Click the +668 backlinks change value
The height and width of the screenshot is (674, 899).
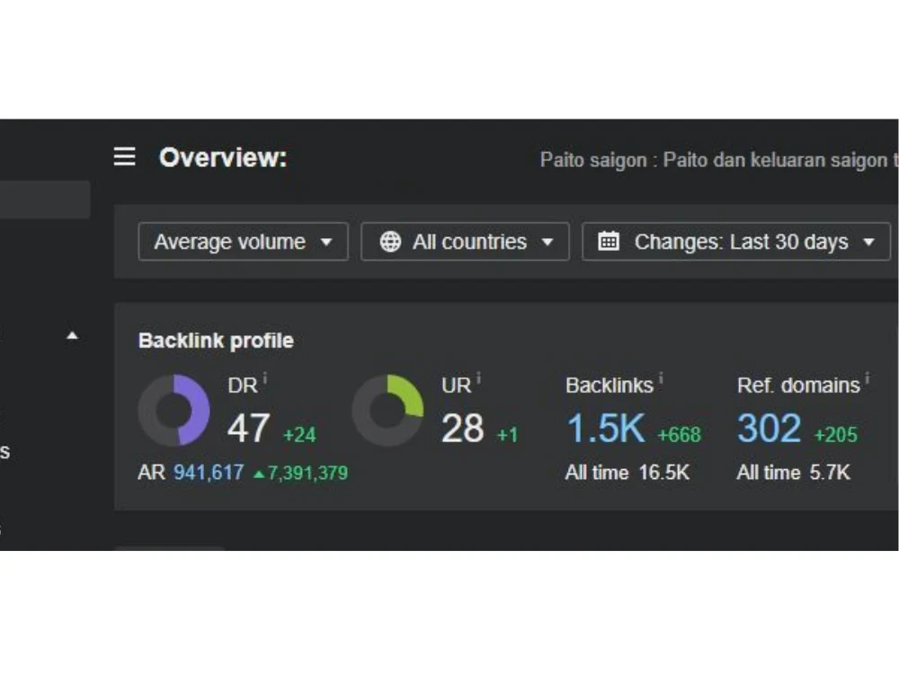click(x=679, y=434)
